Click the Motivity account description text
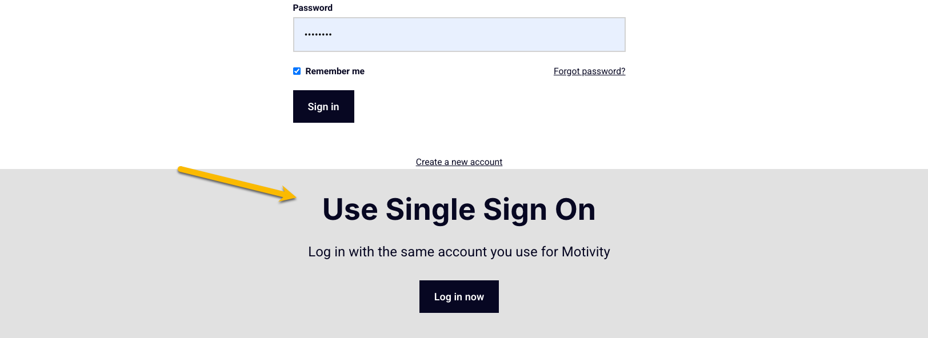 point(459,252)
